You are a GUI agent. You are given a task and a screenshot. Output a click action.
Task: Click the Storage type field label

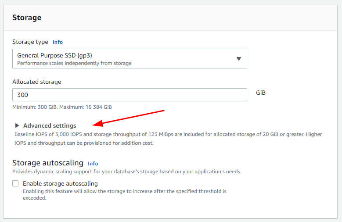(x=30, y=42)
